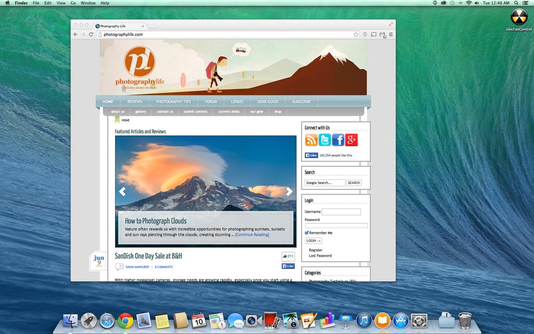Viewport: 534px width, 334px height.
Task: Open GEAR GUIDE in the site navigation
Action: (268, 101)
